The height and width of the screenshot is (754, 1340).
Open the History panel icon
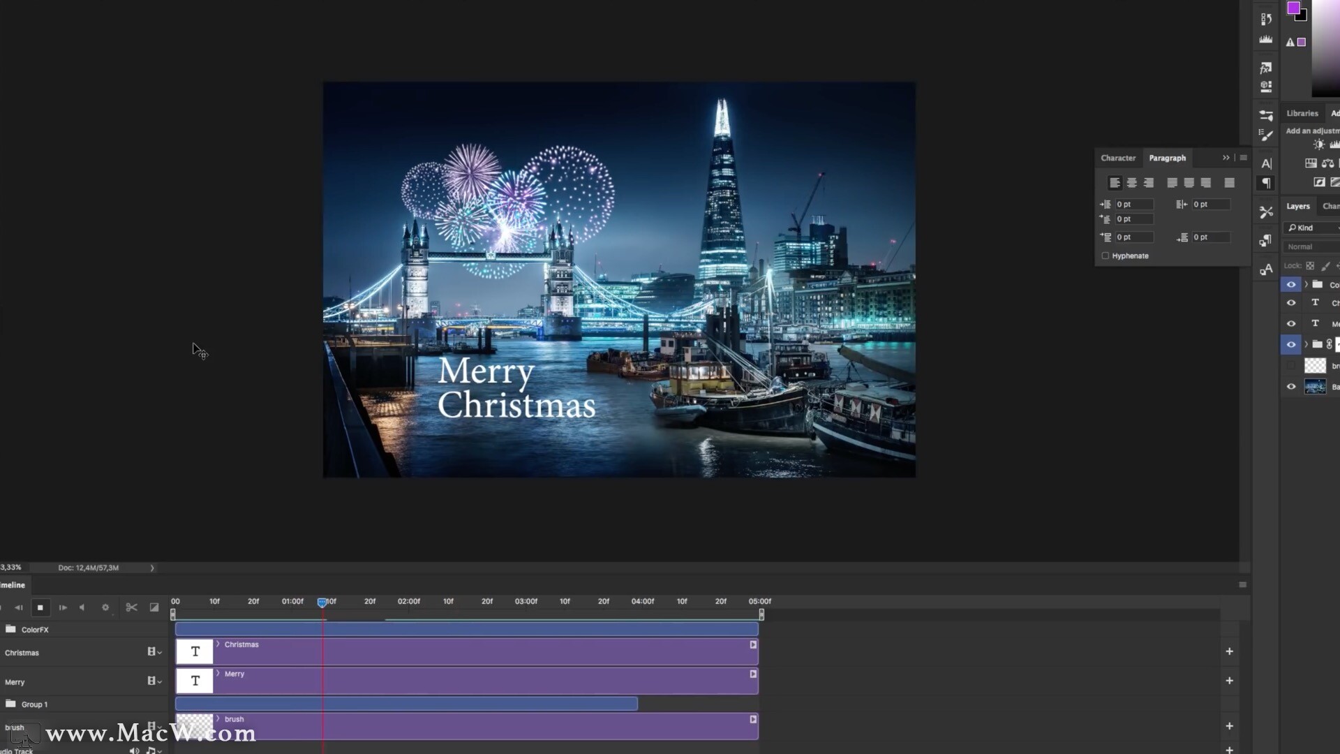click(x=1266, y=19)
